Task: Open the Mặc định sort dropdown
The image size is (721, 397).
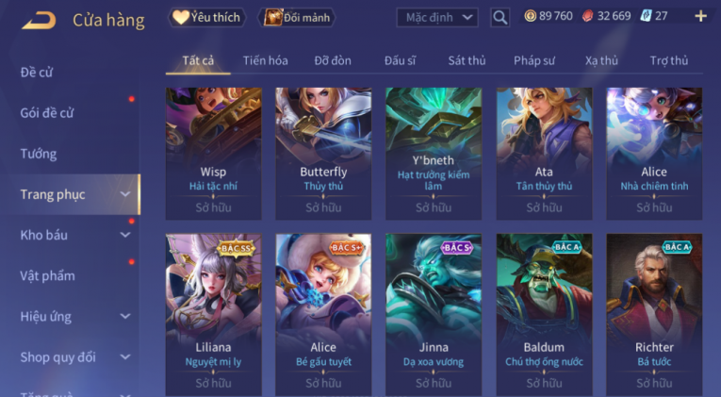Action: [436, 18]
